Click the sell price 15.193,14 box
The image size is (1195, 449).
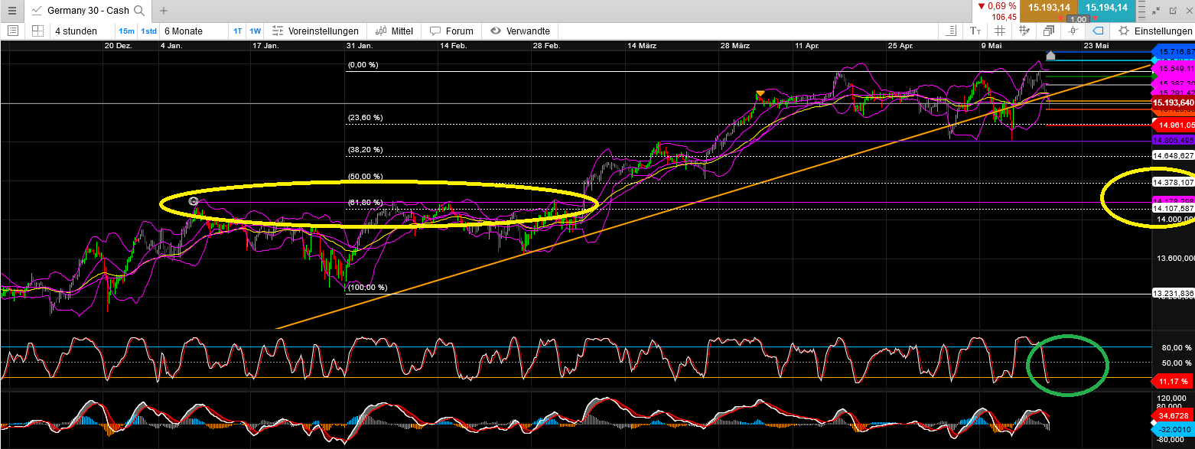coord(1047,8)
